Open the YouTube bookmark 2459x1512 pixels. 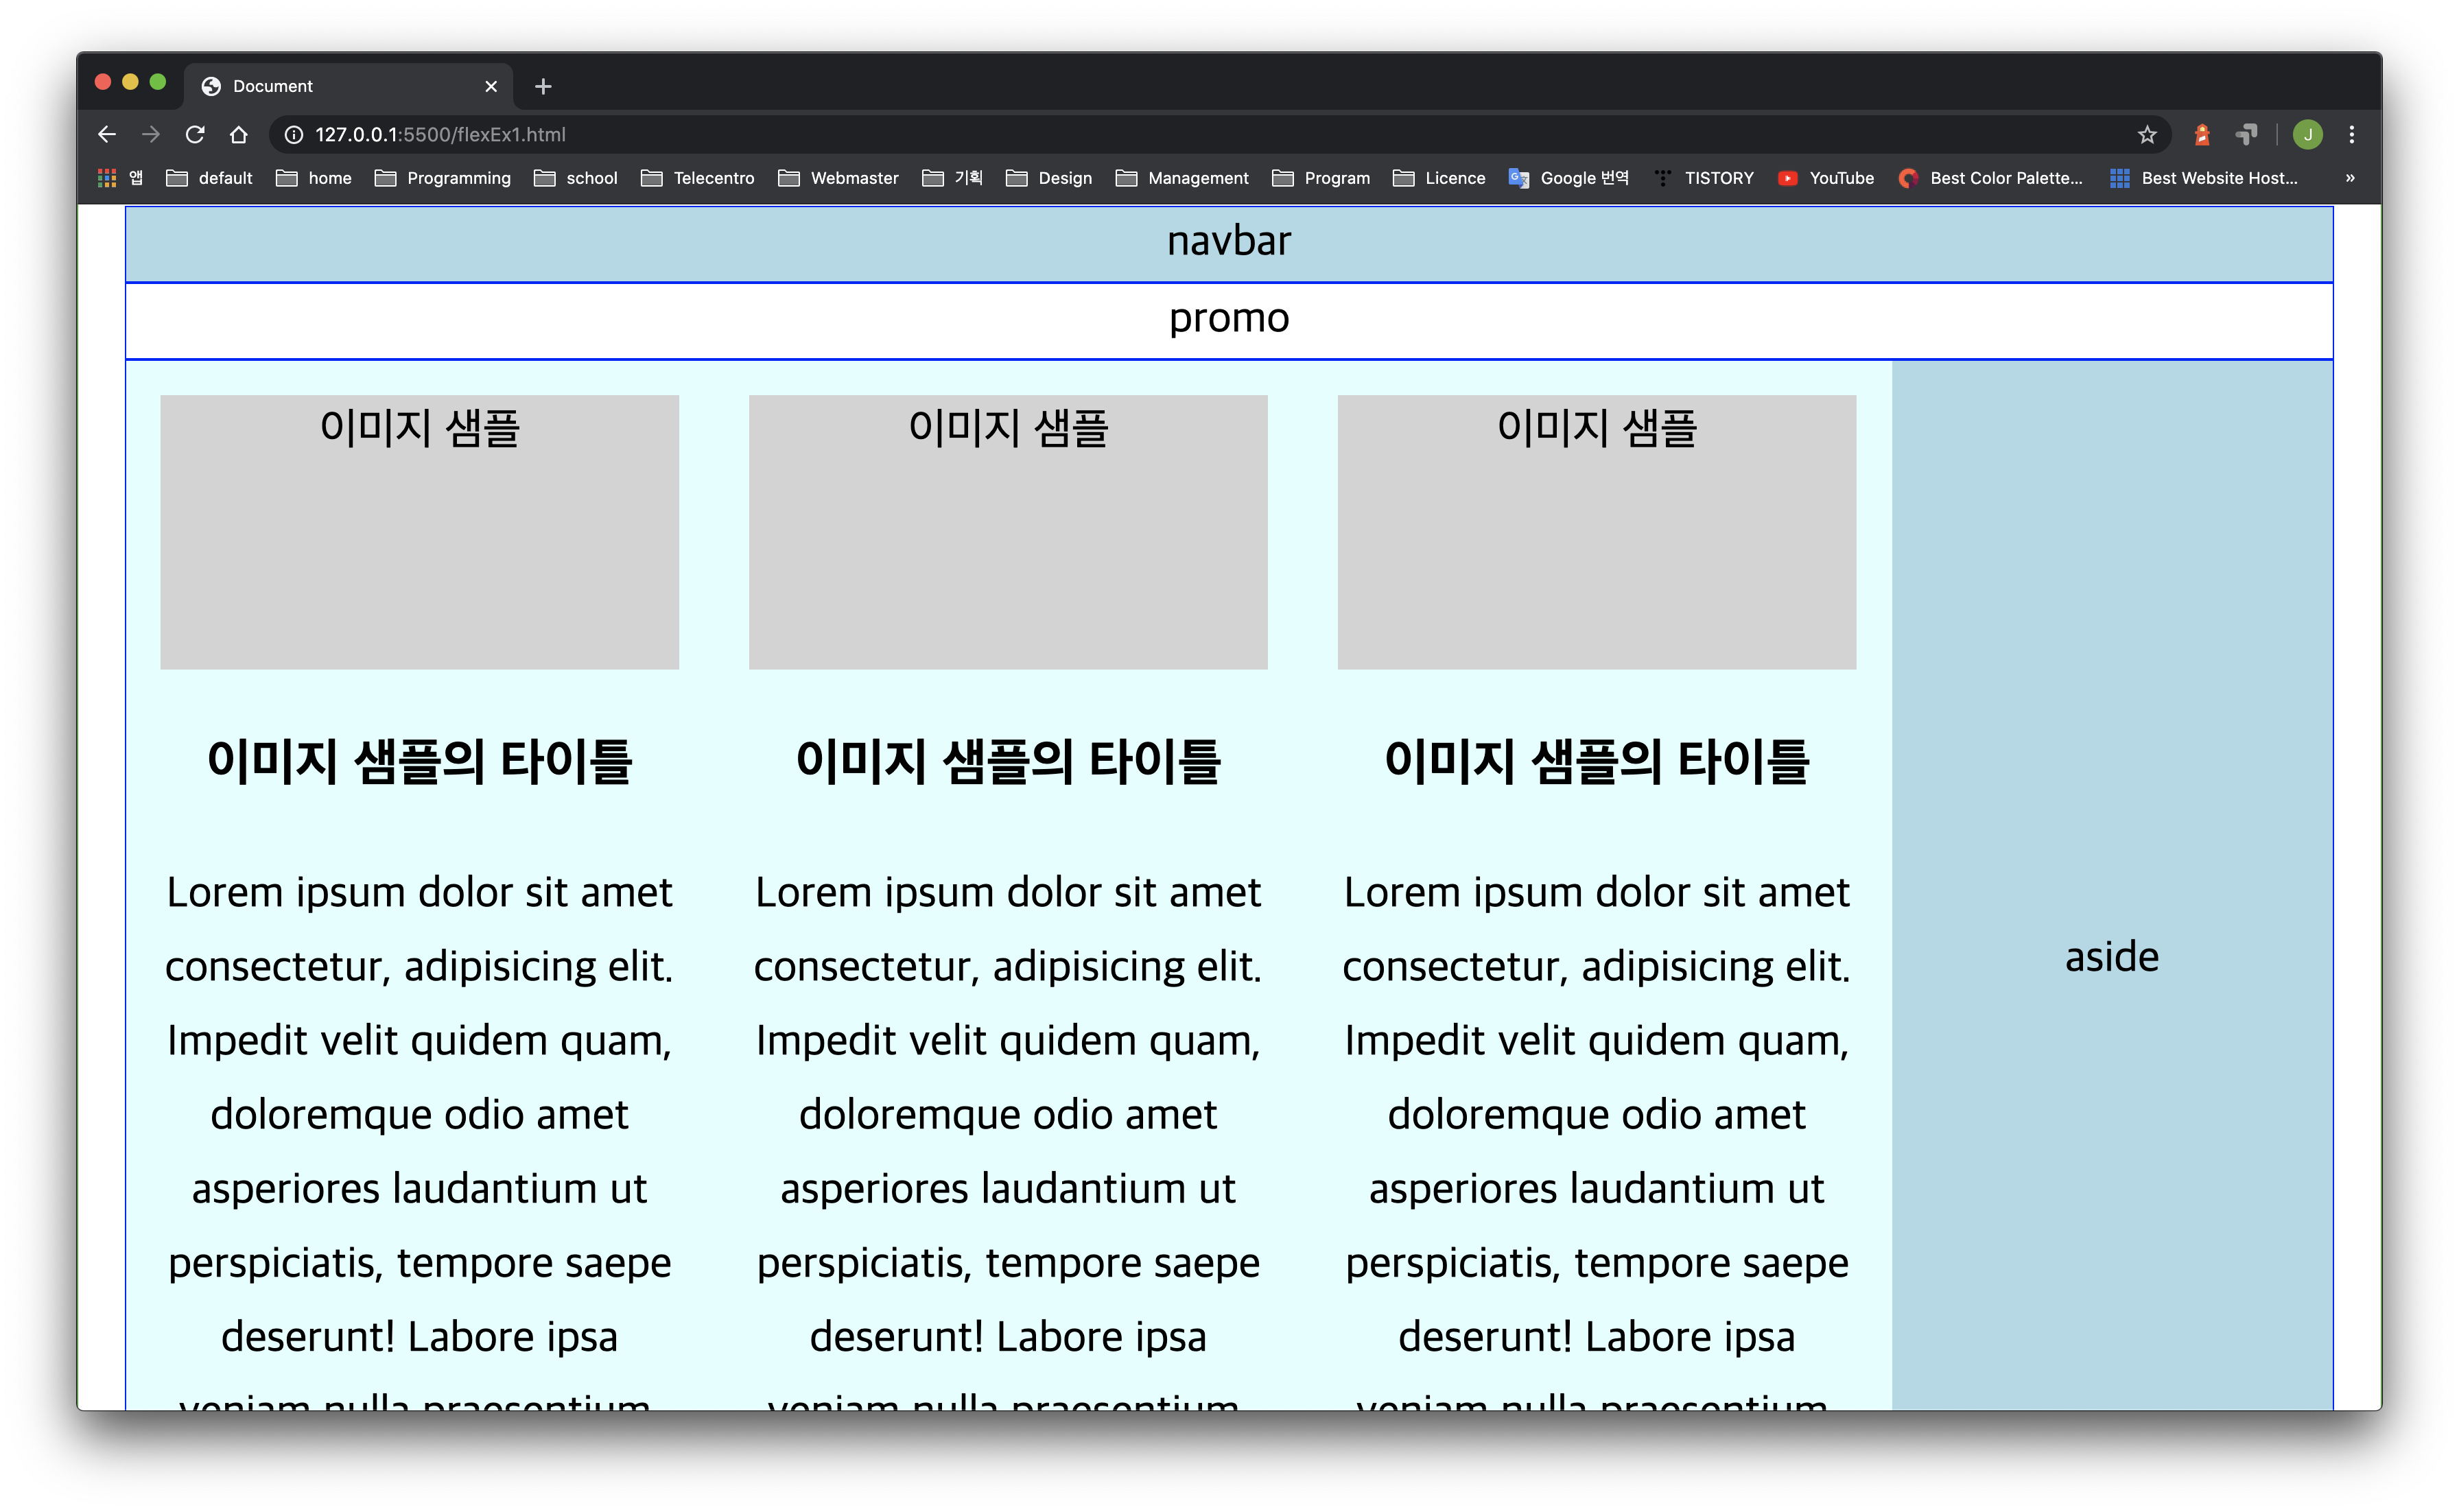[1826, 178]
